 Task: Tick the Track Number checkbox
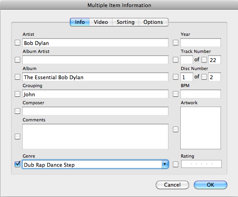point(176,60)
